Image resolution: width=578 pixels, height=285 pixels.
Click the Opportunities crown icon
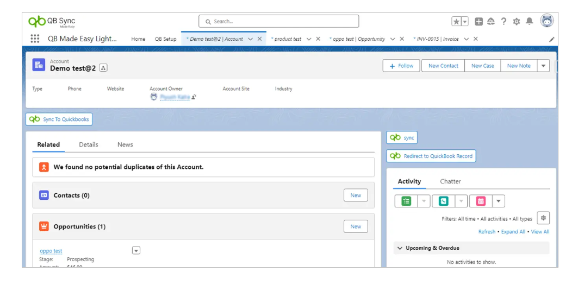[x=44, y=226]
